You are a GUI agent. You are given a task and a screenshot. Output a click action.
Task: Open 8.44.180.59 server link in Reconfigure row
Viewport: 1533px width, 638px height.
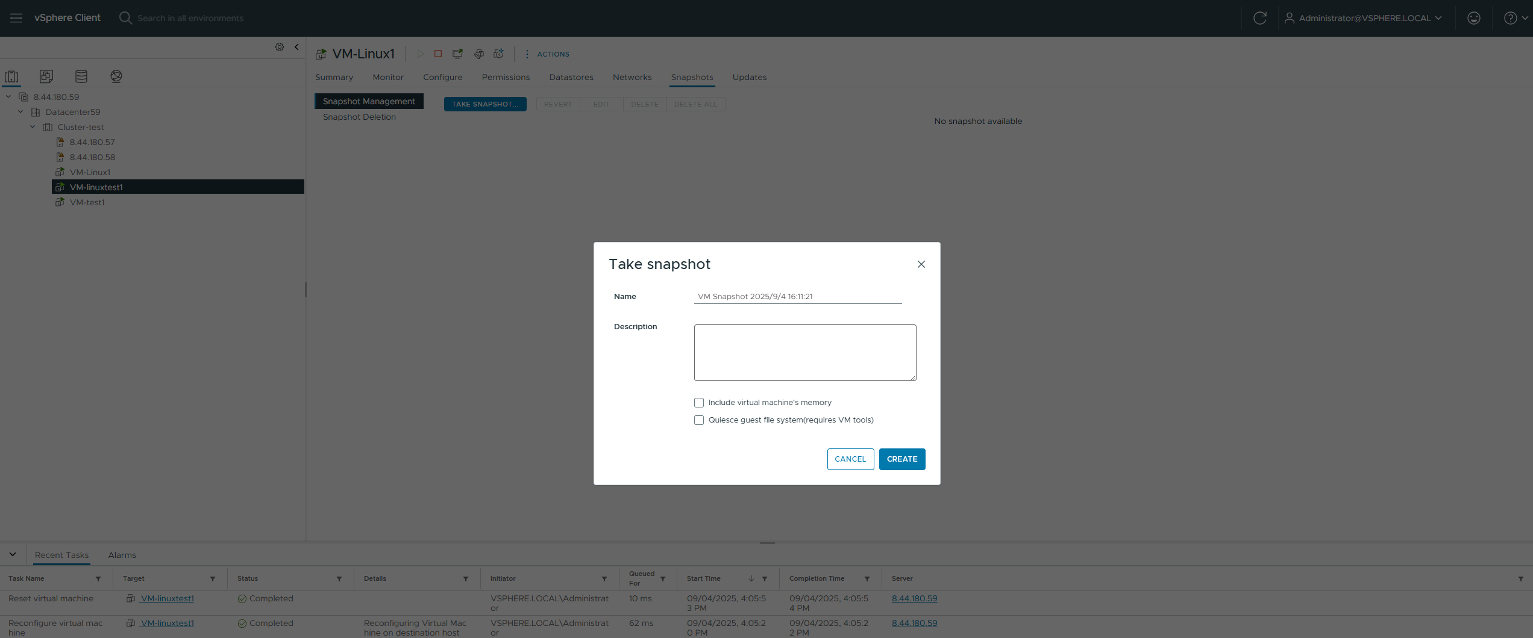tap(914, 623)
